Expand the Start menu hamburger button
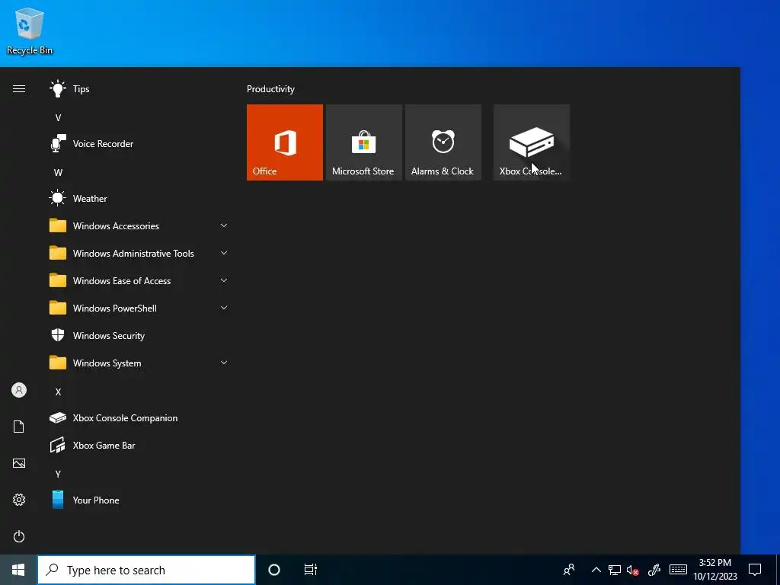780x585 pixels. 19,89
